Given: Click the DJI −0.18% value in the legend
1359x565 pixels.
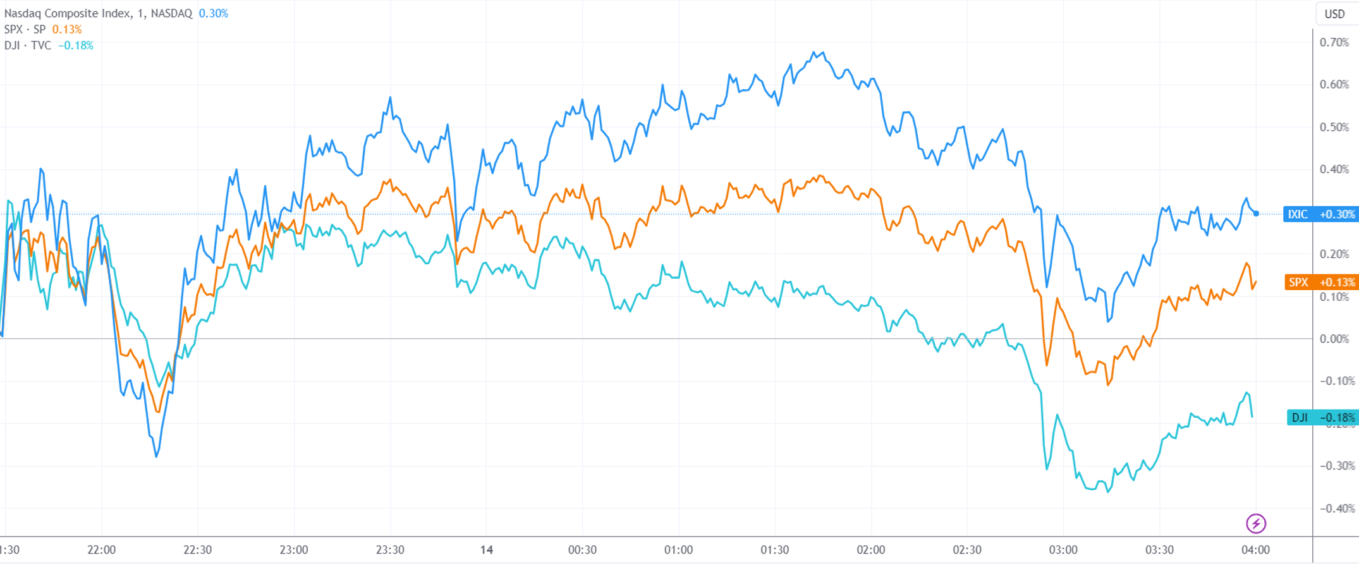Looking at the screenshot, I should coord(76,46).
